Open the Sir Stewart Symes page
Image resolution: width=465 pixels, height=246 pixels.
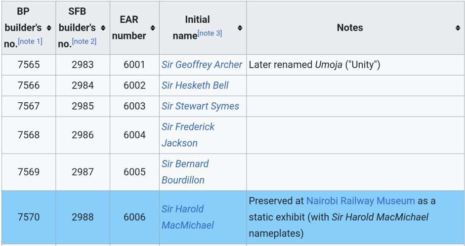tap(200, 106)
